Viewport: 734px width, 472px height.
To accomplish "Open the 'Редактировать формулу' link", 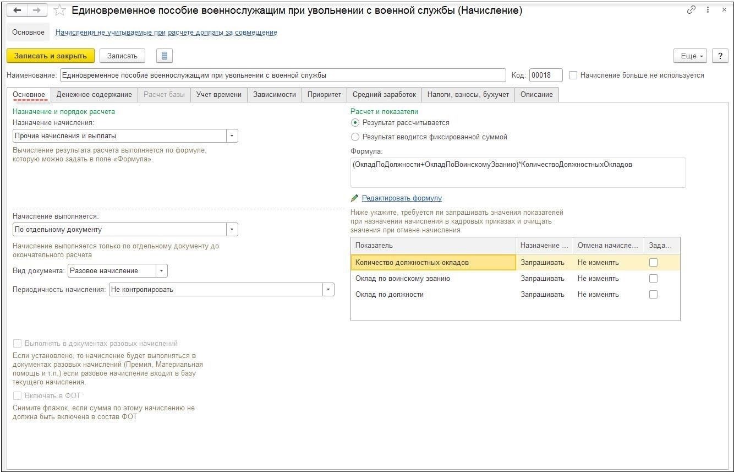I will (402, 198).
